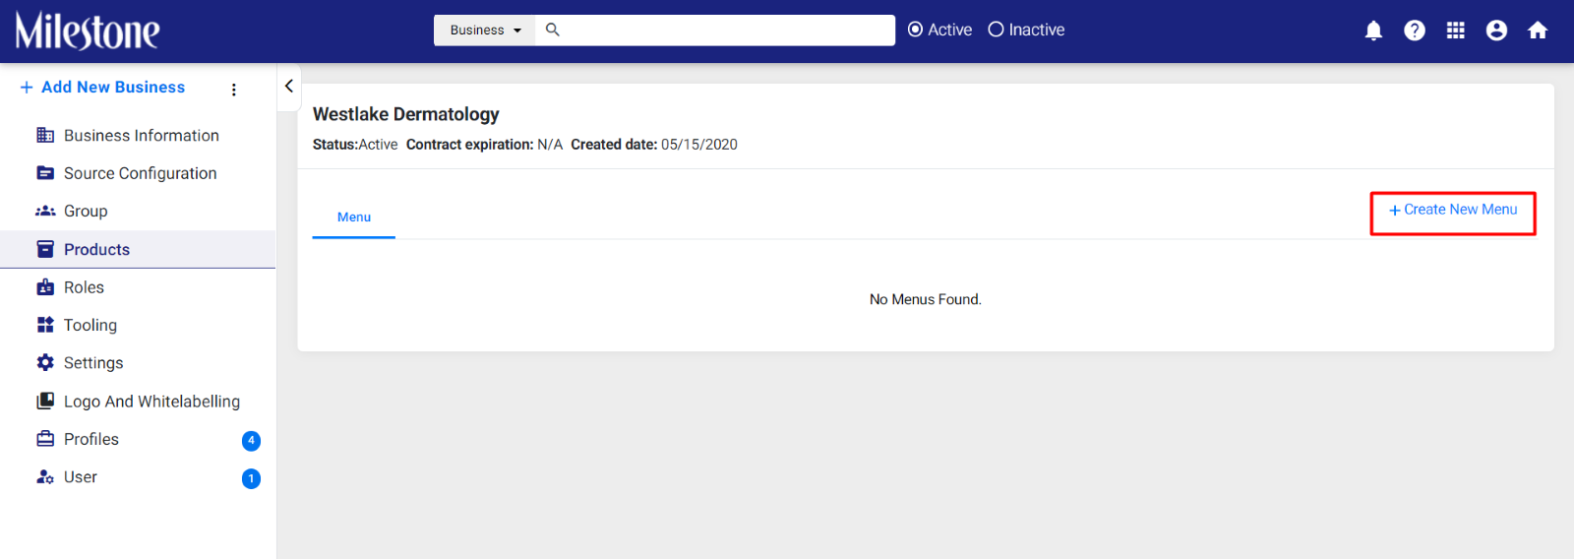
Task: Go to home via house icon
Action: coord(1538,31)
